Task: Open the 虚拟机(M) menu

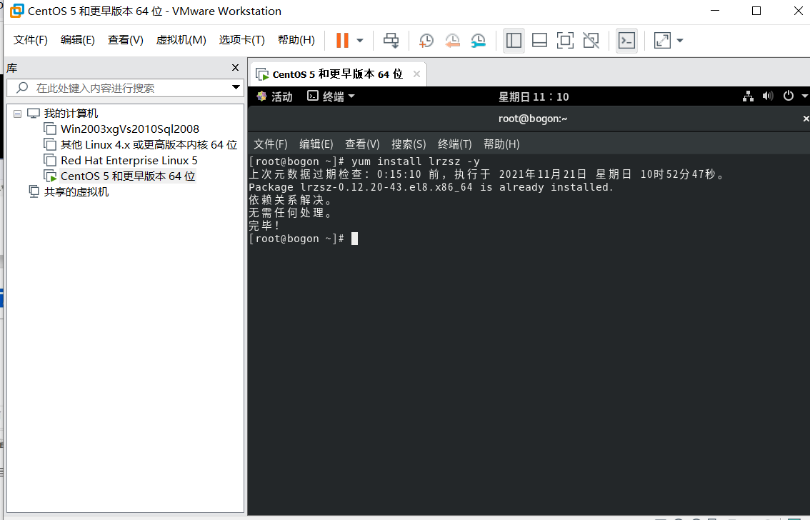Action: [x=181, y=40]
